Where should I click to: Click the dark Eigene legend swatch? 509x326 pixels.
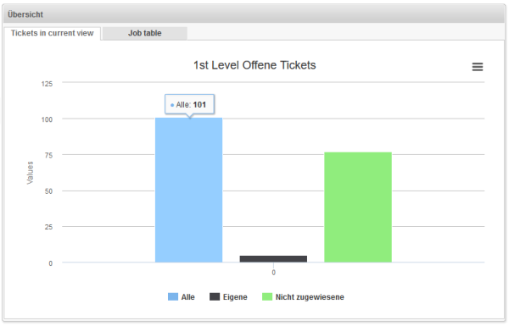[x=215, y=297]
